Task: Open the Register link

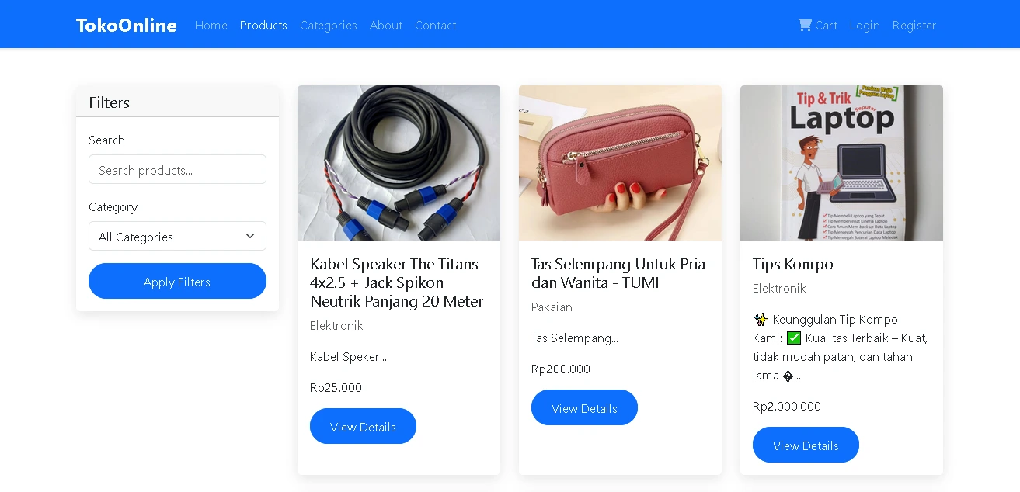Action: coord(914,26)
